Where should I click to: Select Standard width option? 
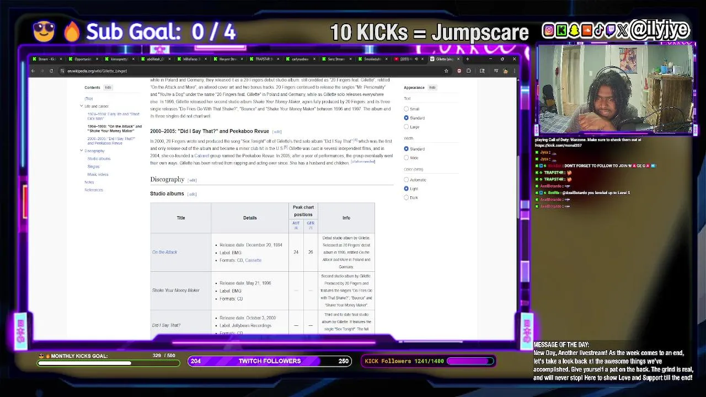click(x=407, y=149)
